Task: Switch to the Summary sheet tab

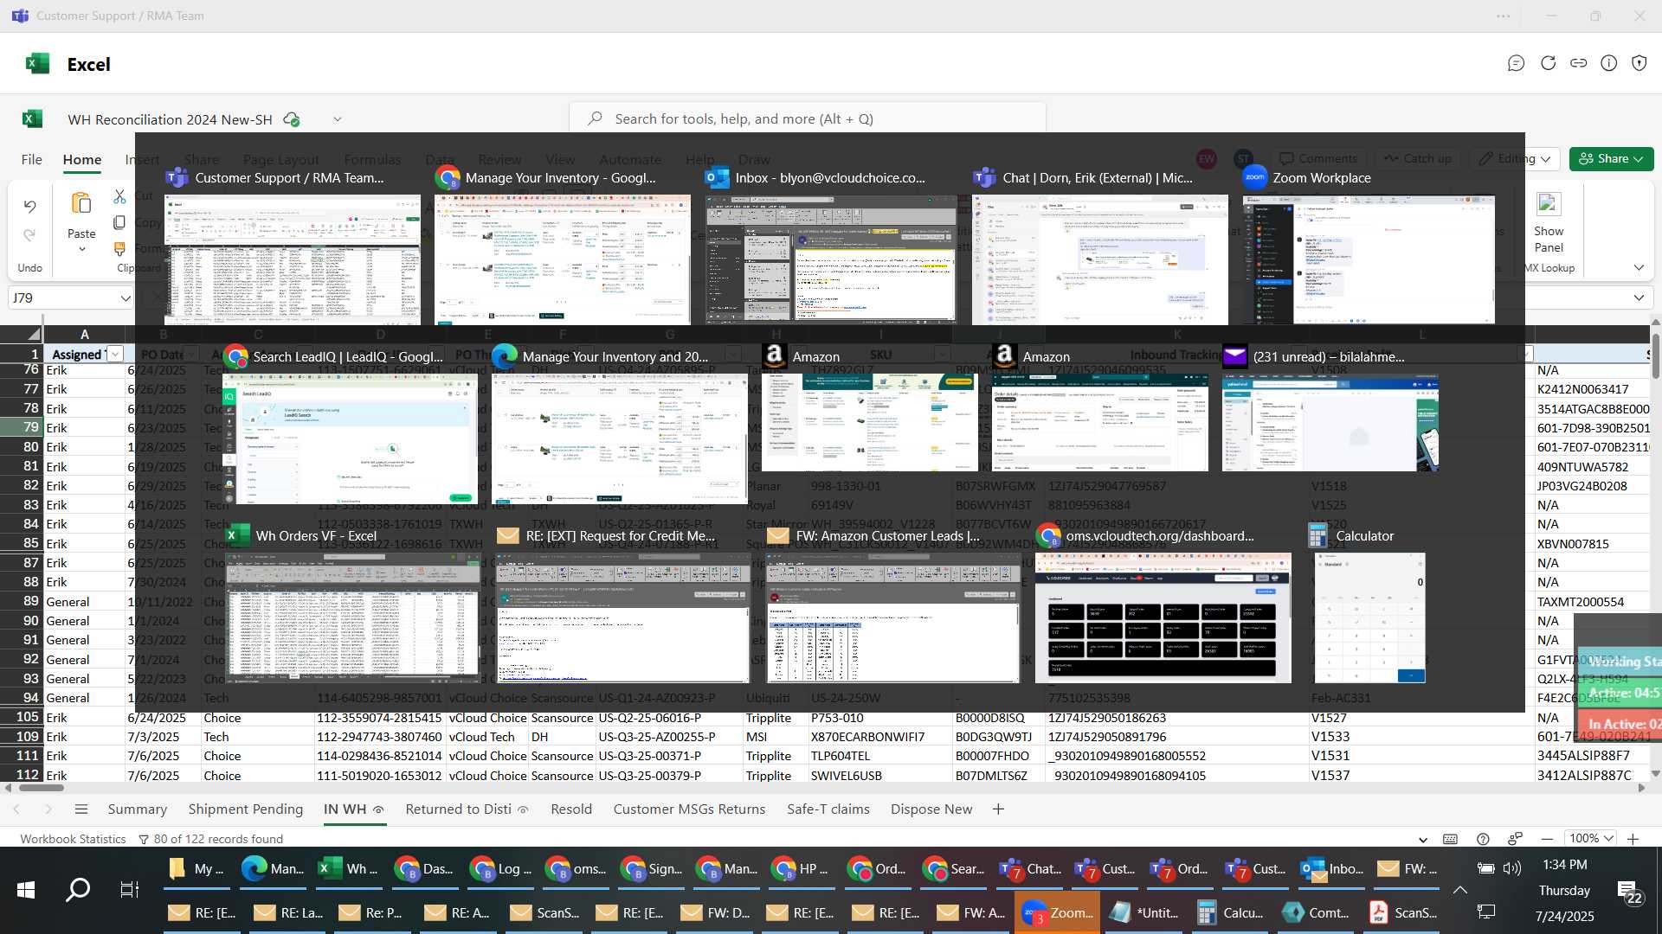Action: point(137,809)
